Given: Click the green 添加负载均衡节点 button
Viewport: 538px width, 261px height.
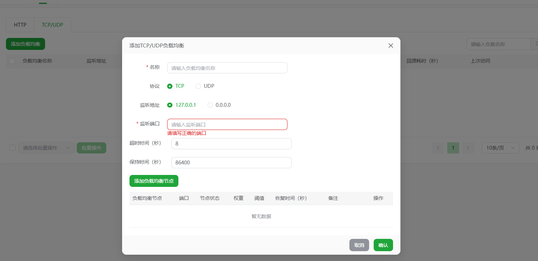Looking at the screenshot, I should (x=154, y=181).
